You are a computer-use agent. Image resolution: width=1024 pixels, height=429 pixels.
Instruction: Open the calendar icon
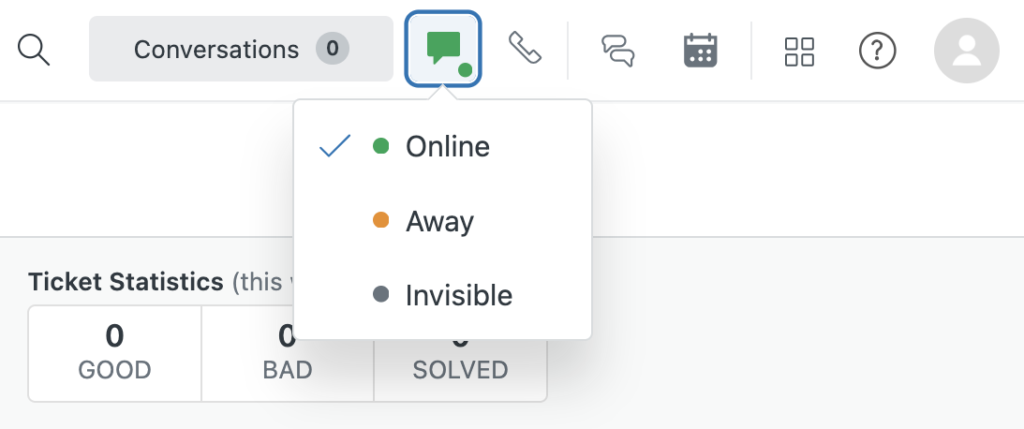coord(700,50)
